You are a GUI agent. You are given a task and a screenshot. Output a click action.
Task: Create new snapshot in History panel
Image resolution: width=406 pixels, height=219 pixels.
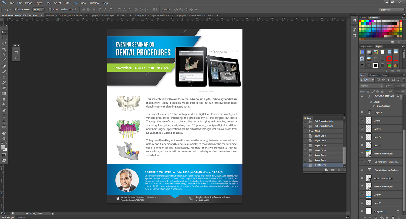333,170
